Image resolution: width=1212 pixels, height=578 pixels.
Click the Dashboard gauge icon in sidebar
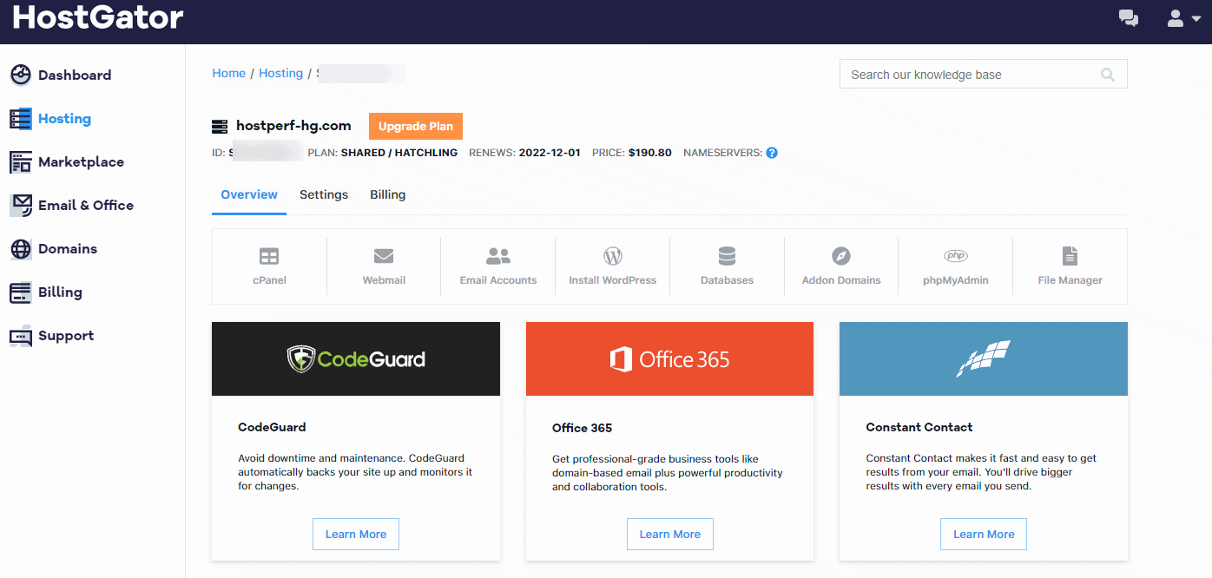(21, 75)
